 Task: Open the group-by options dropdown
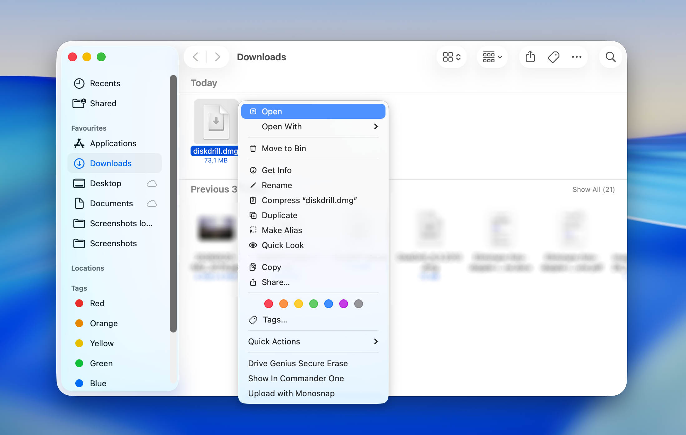pos(492,57)
